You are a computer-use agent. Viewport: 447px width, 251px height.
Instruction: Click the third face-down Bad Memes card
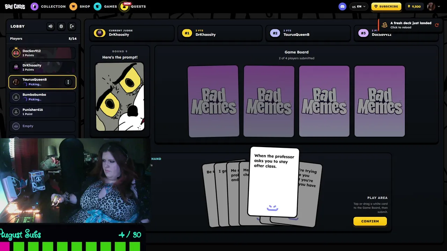click(x=324, y=101)
